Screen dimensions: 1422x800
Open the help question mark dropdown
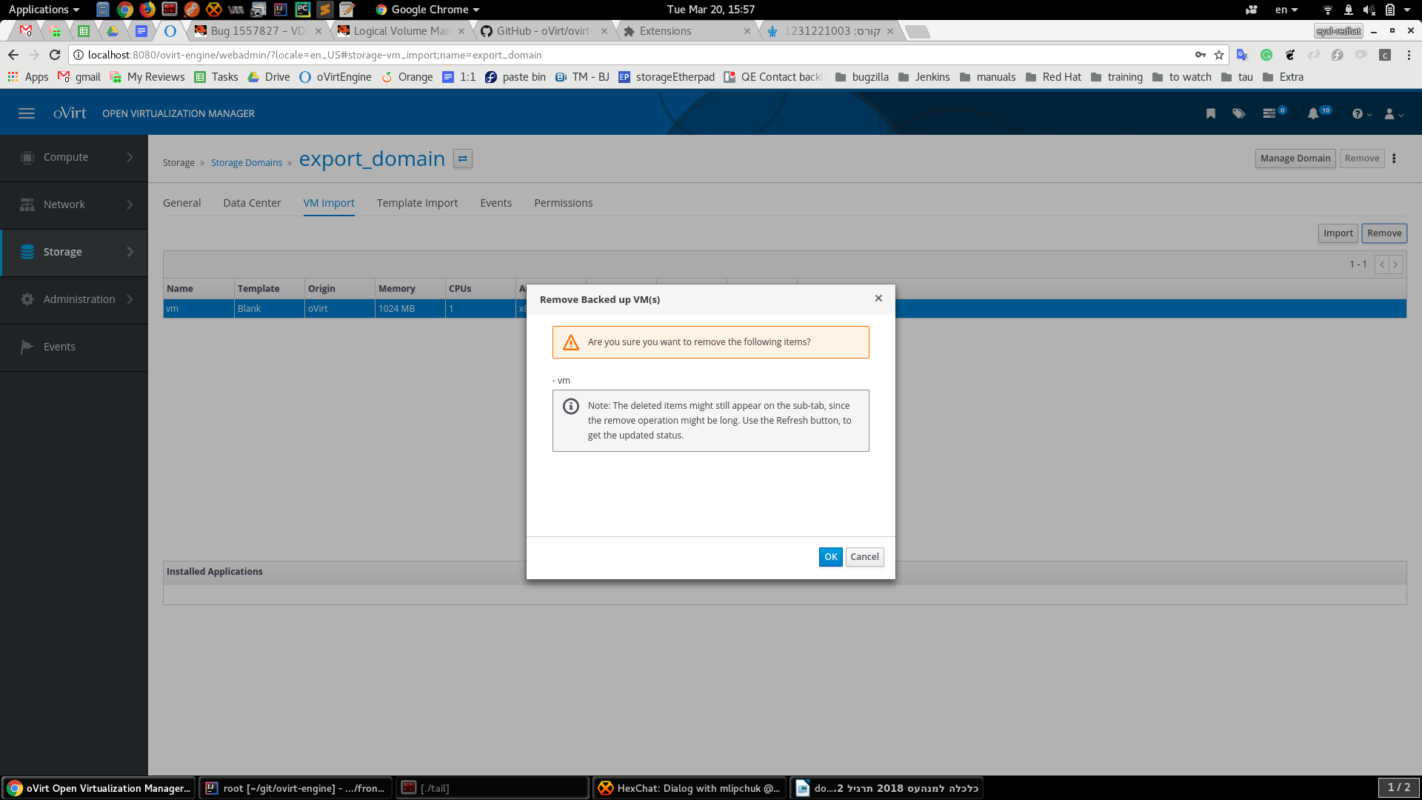pyautogui.click(x=1361, y=114)
